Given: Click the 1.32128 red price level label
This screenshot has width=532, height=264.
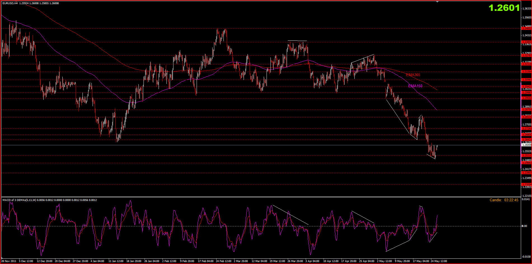Looking at the screenshot, I should (527, 64).
